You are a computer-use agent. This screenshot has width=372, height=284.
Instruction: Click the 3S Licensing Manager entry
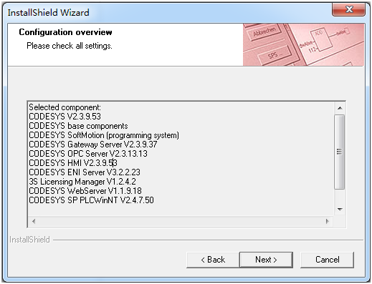pyautogui.click(x=82, y=182)
